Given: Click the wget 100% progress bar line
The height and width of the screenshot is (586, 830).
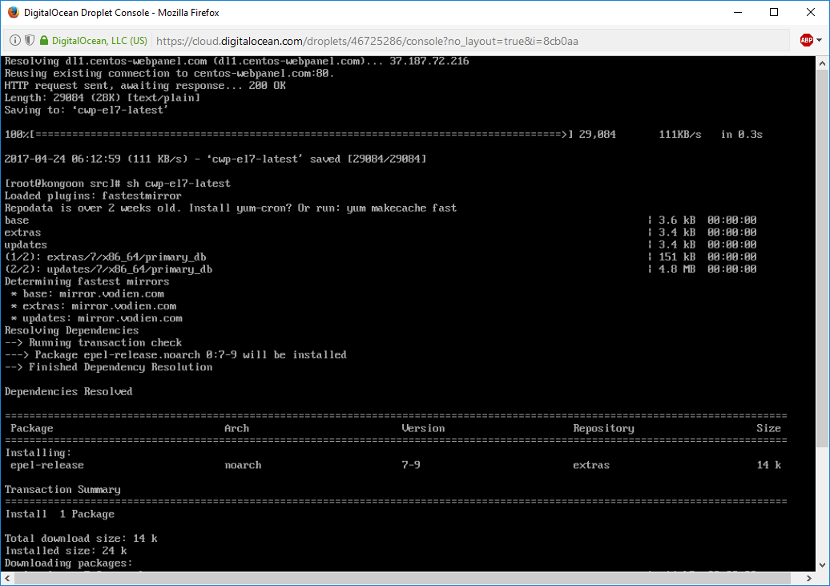Looking at the screenshot, I should pyautogui.click(x=384, y=135).
